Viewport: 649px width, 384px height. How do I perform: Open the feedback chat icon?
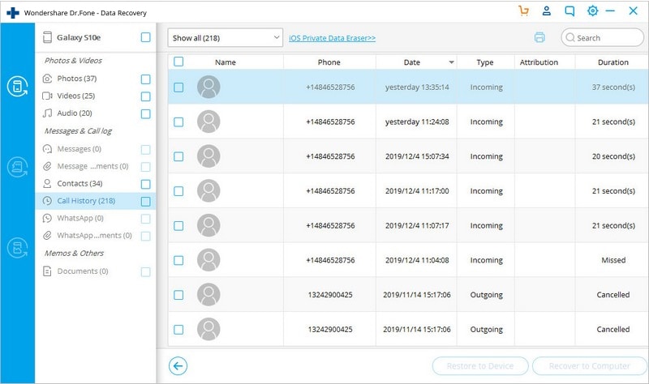(x=569, y=11)
